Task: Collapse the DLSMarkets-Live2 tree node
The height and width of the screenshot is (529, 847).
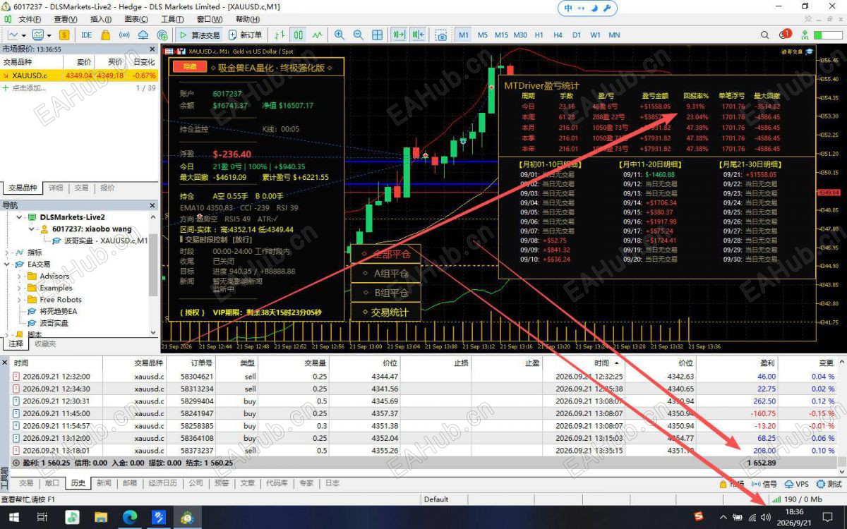Action: coord(19,217)
